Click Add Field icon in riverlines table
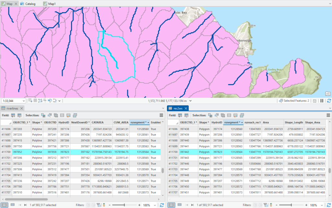Viewport: 332px width, 208px height. point(13,115)
